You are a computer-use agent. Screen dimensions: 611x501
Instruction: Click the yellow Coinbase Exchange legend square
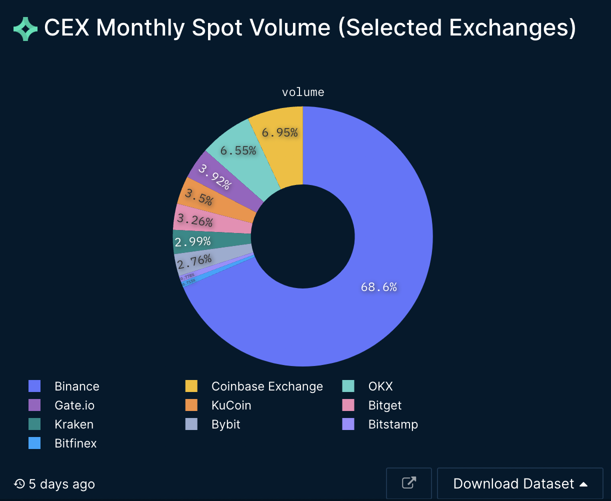coord(191,386)
